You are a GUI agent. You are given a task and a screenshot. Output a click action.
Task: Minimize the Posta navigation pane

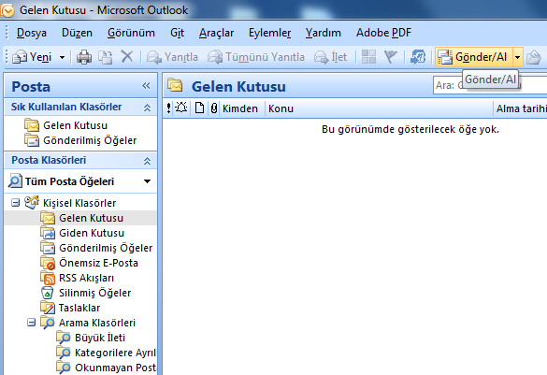[x=146, y=85]
